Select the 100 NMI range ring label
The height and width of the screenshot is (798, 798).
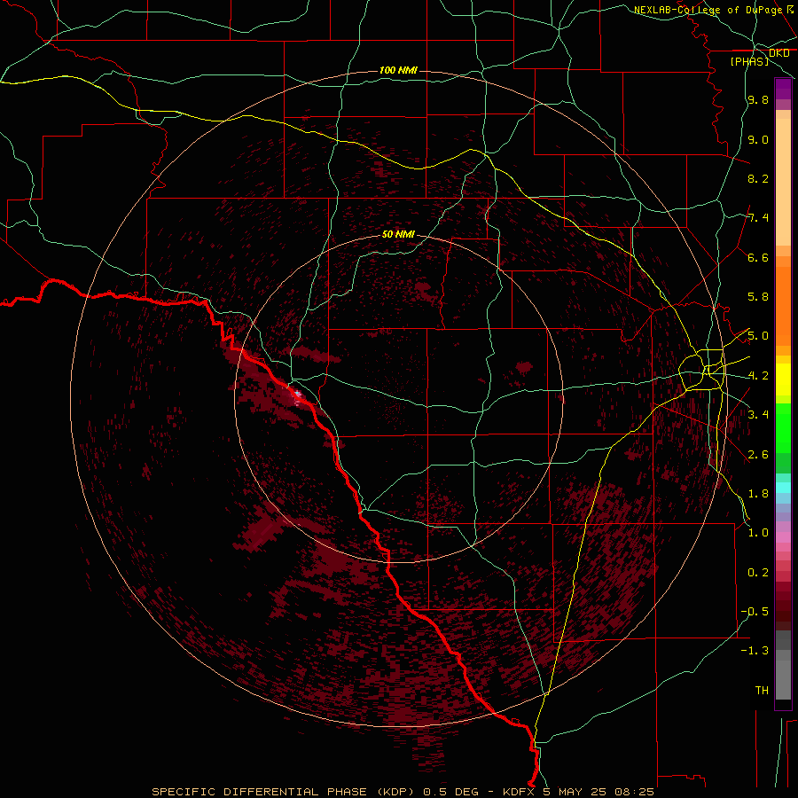point(398,70)
